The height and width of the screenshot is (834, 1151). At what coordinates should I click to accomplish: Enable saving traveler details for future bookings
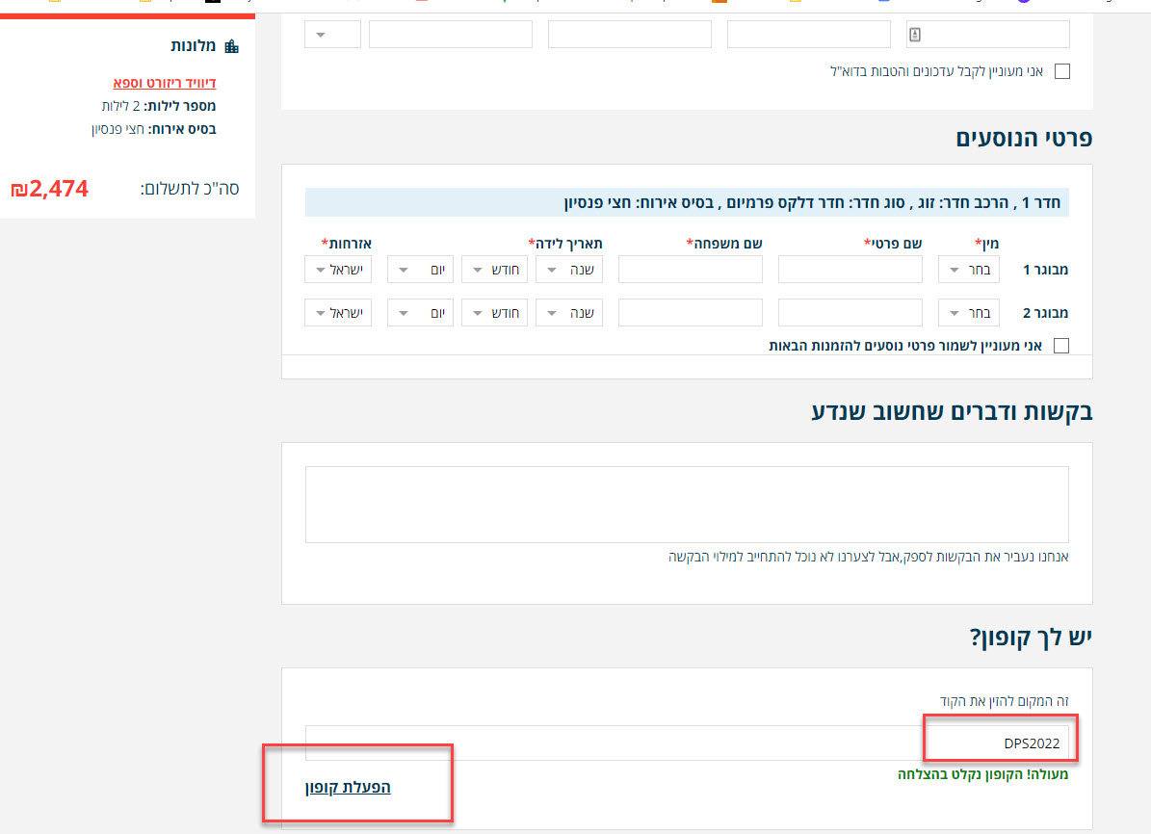pyautogui.click(x=1061, y=346)
